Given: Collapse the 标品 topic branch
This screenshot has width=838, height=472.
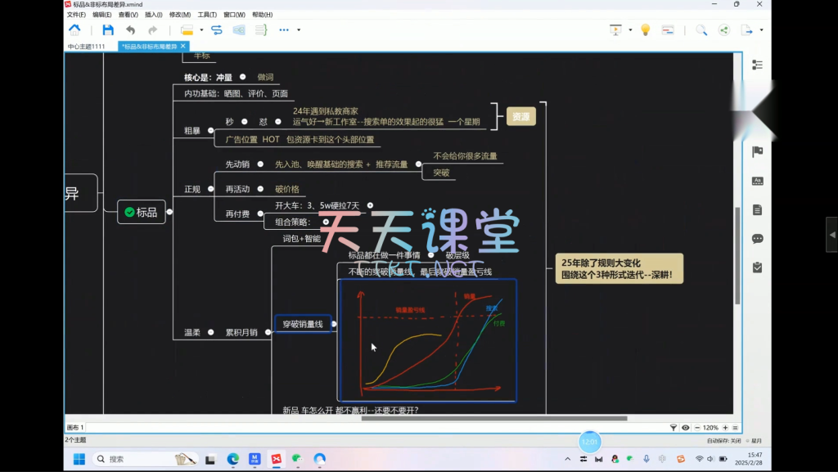Looking at the screenshot, I should [x=169, y=212].
